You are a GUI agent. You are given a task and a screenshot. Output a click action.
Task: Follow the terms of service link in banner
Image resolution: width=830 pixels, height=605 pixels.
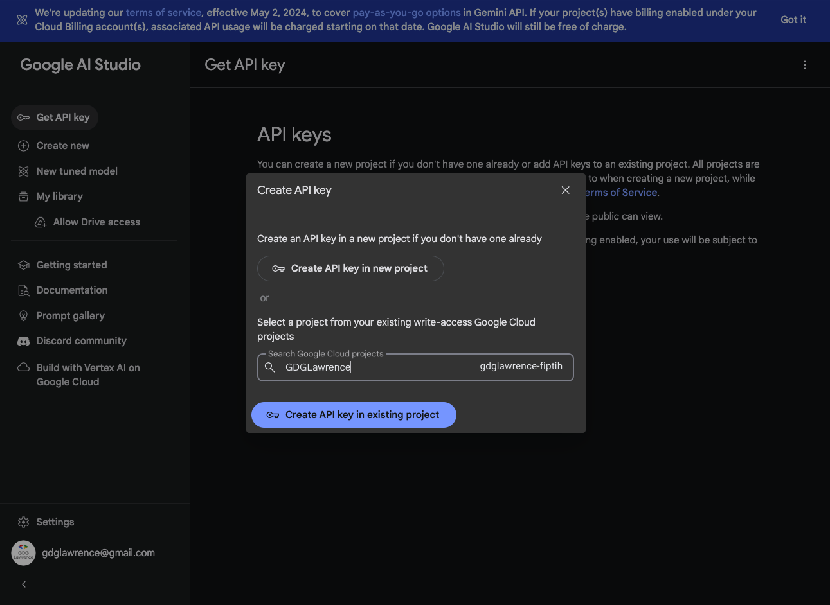pos(163,13)
